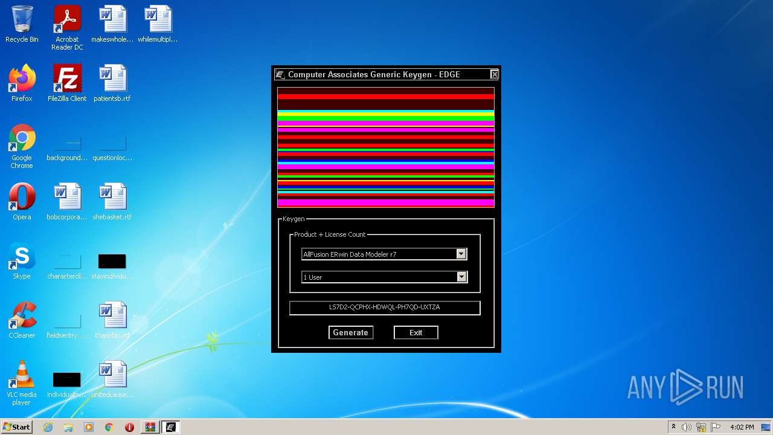Switch to the WinRAR taskbar item
This screenshot has height=435, width=773.
coord(150,427)
